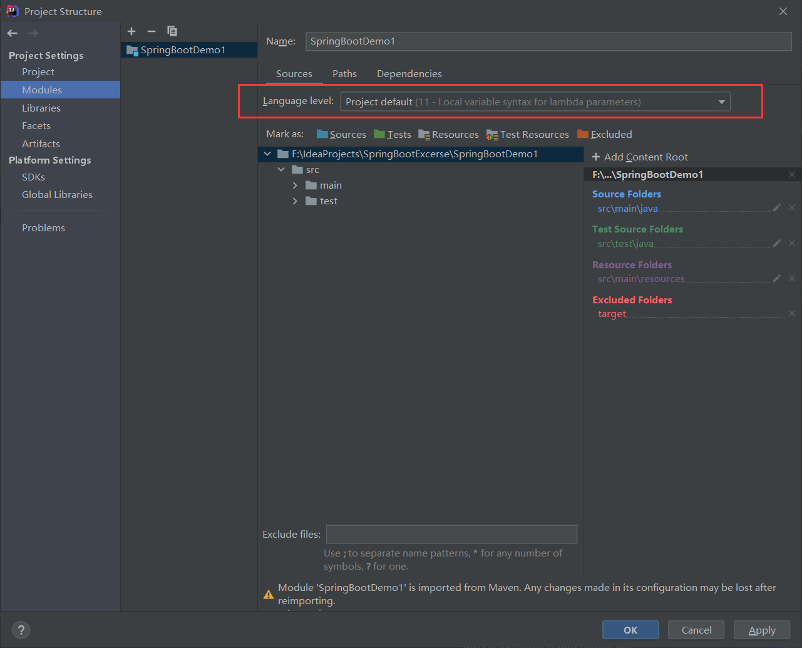Click src\main\java source folder entry
This screenshot has width=802, height=648.
(x=627, y=209)
